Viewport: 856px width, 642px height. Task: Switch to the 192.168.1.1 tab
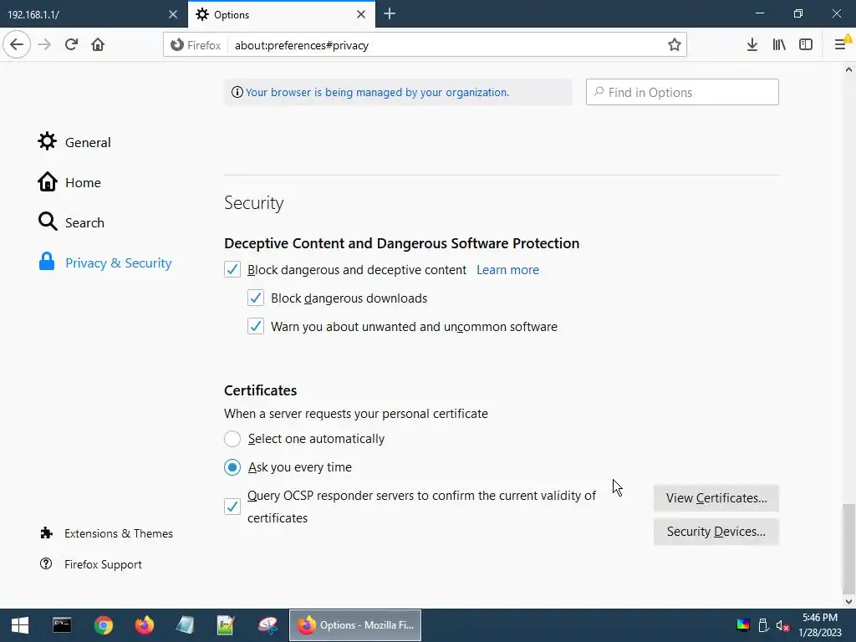(x=84, y=14)
